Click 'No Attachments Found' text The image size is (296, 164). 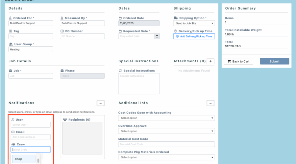point(194,71)
